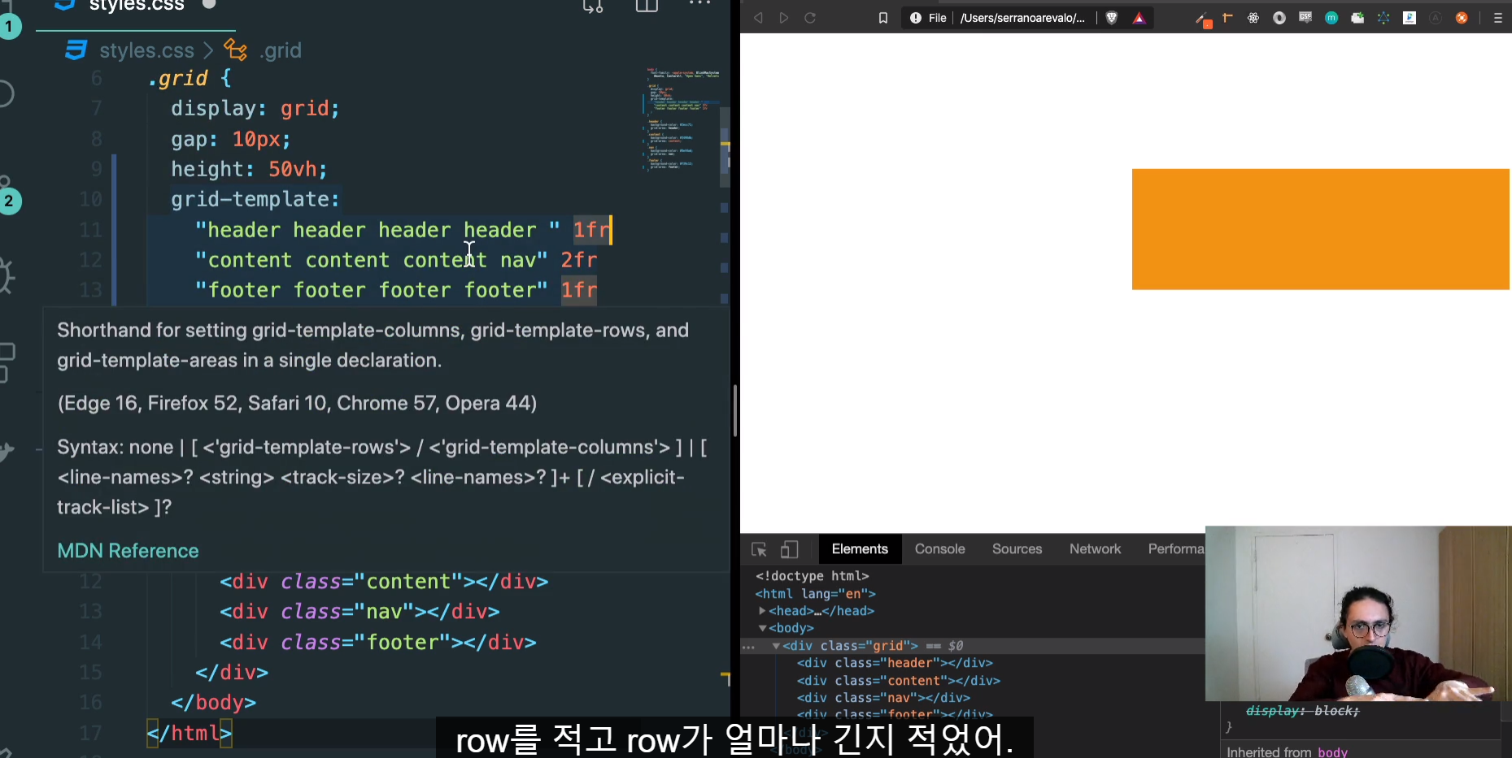Click the VS Code minimap preview
The width and height of the screenshot is (1512, 758).
[683, 119]
